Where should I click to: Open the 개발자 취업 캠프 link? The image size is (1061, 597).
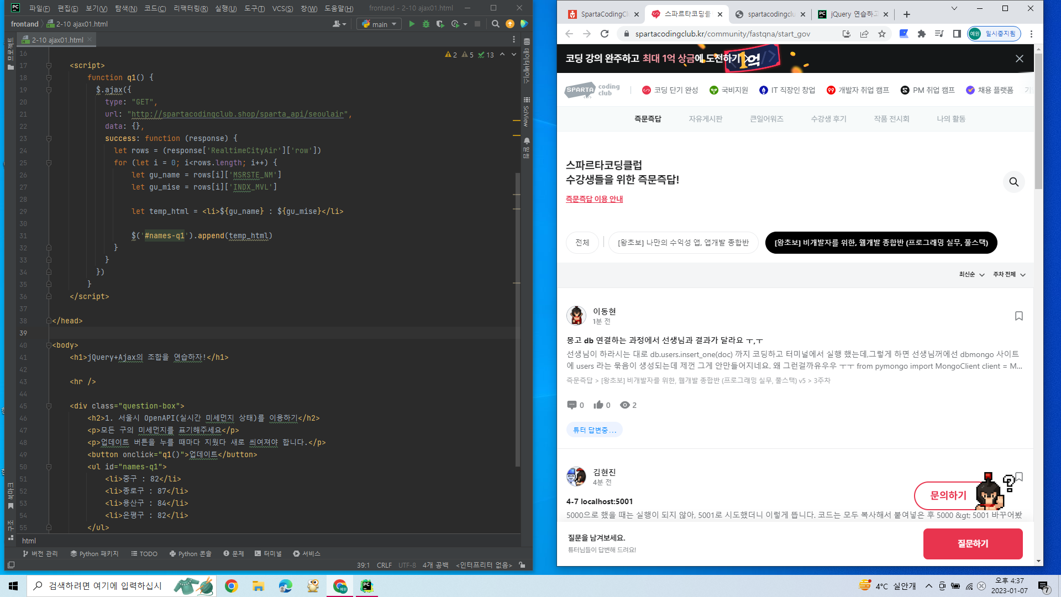click(x=858, y=90)
